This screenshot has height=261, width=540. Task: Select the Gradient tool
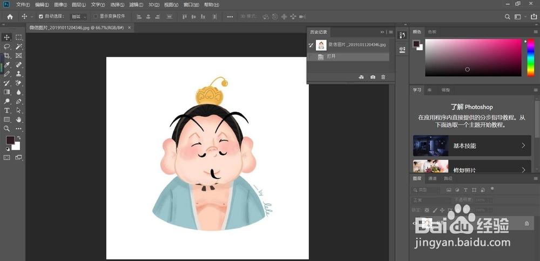[x=7, y=92]
